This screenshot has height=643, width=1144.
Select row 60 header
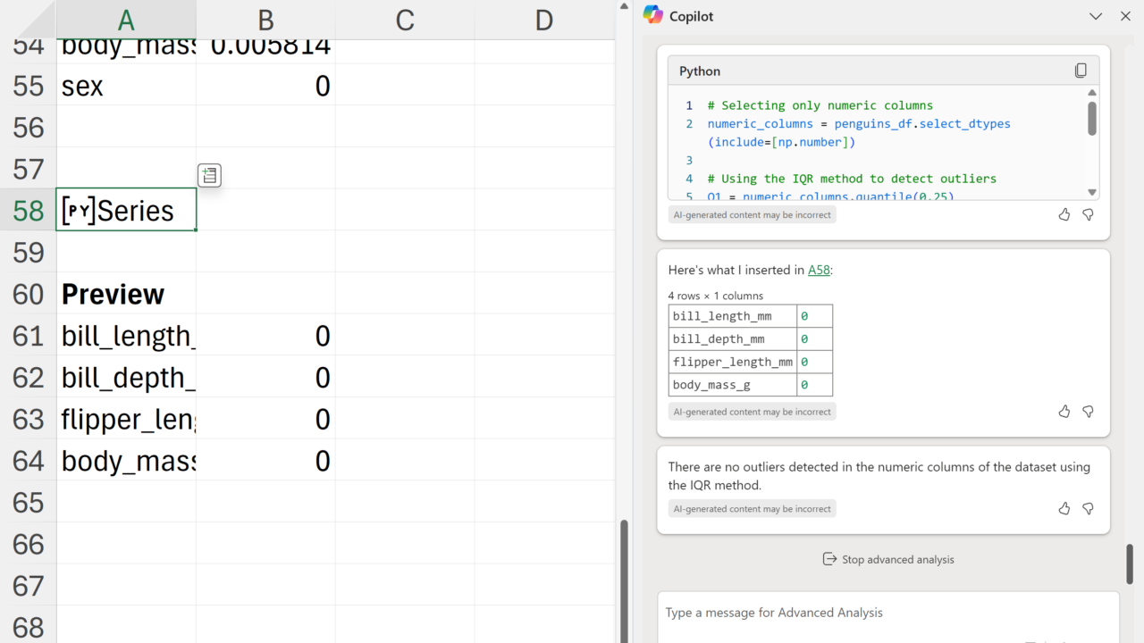(28, 294)
